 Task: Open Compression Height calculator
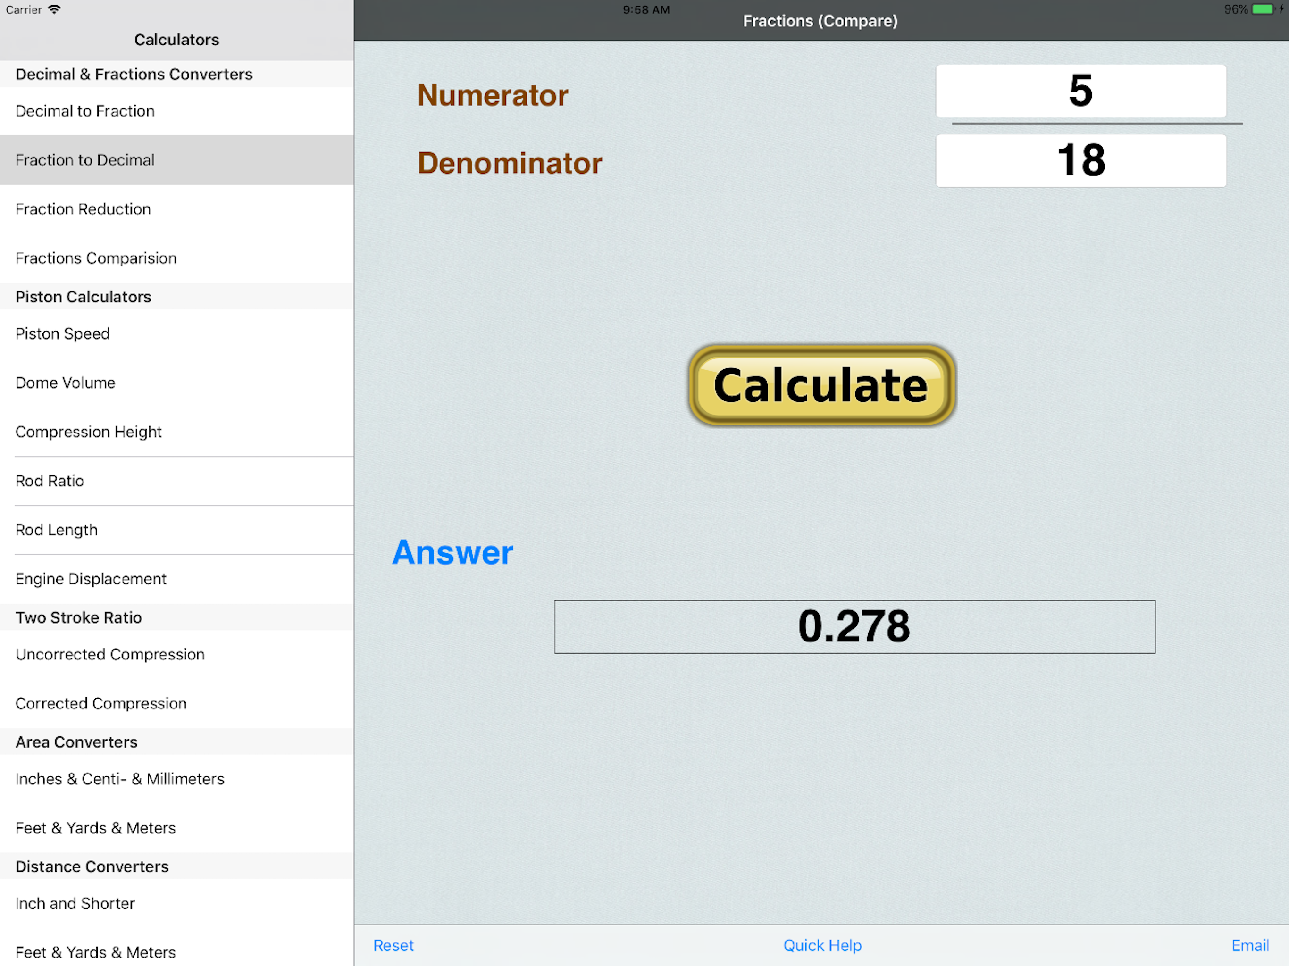pos(89,432)
